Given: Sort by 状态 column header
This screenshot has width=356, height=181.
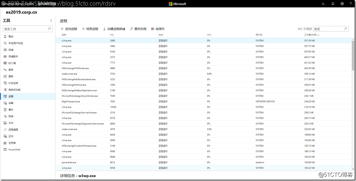Looking at the screenshot, I should 161,35.
